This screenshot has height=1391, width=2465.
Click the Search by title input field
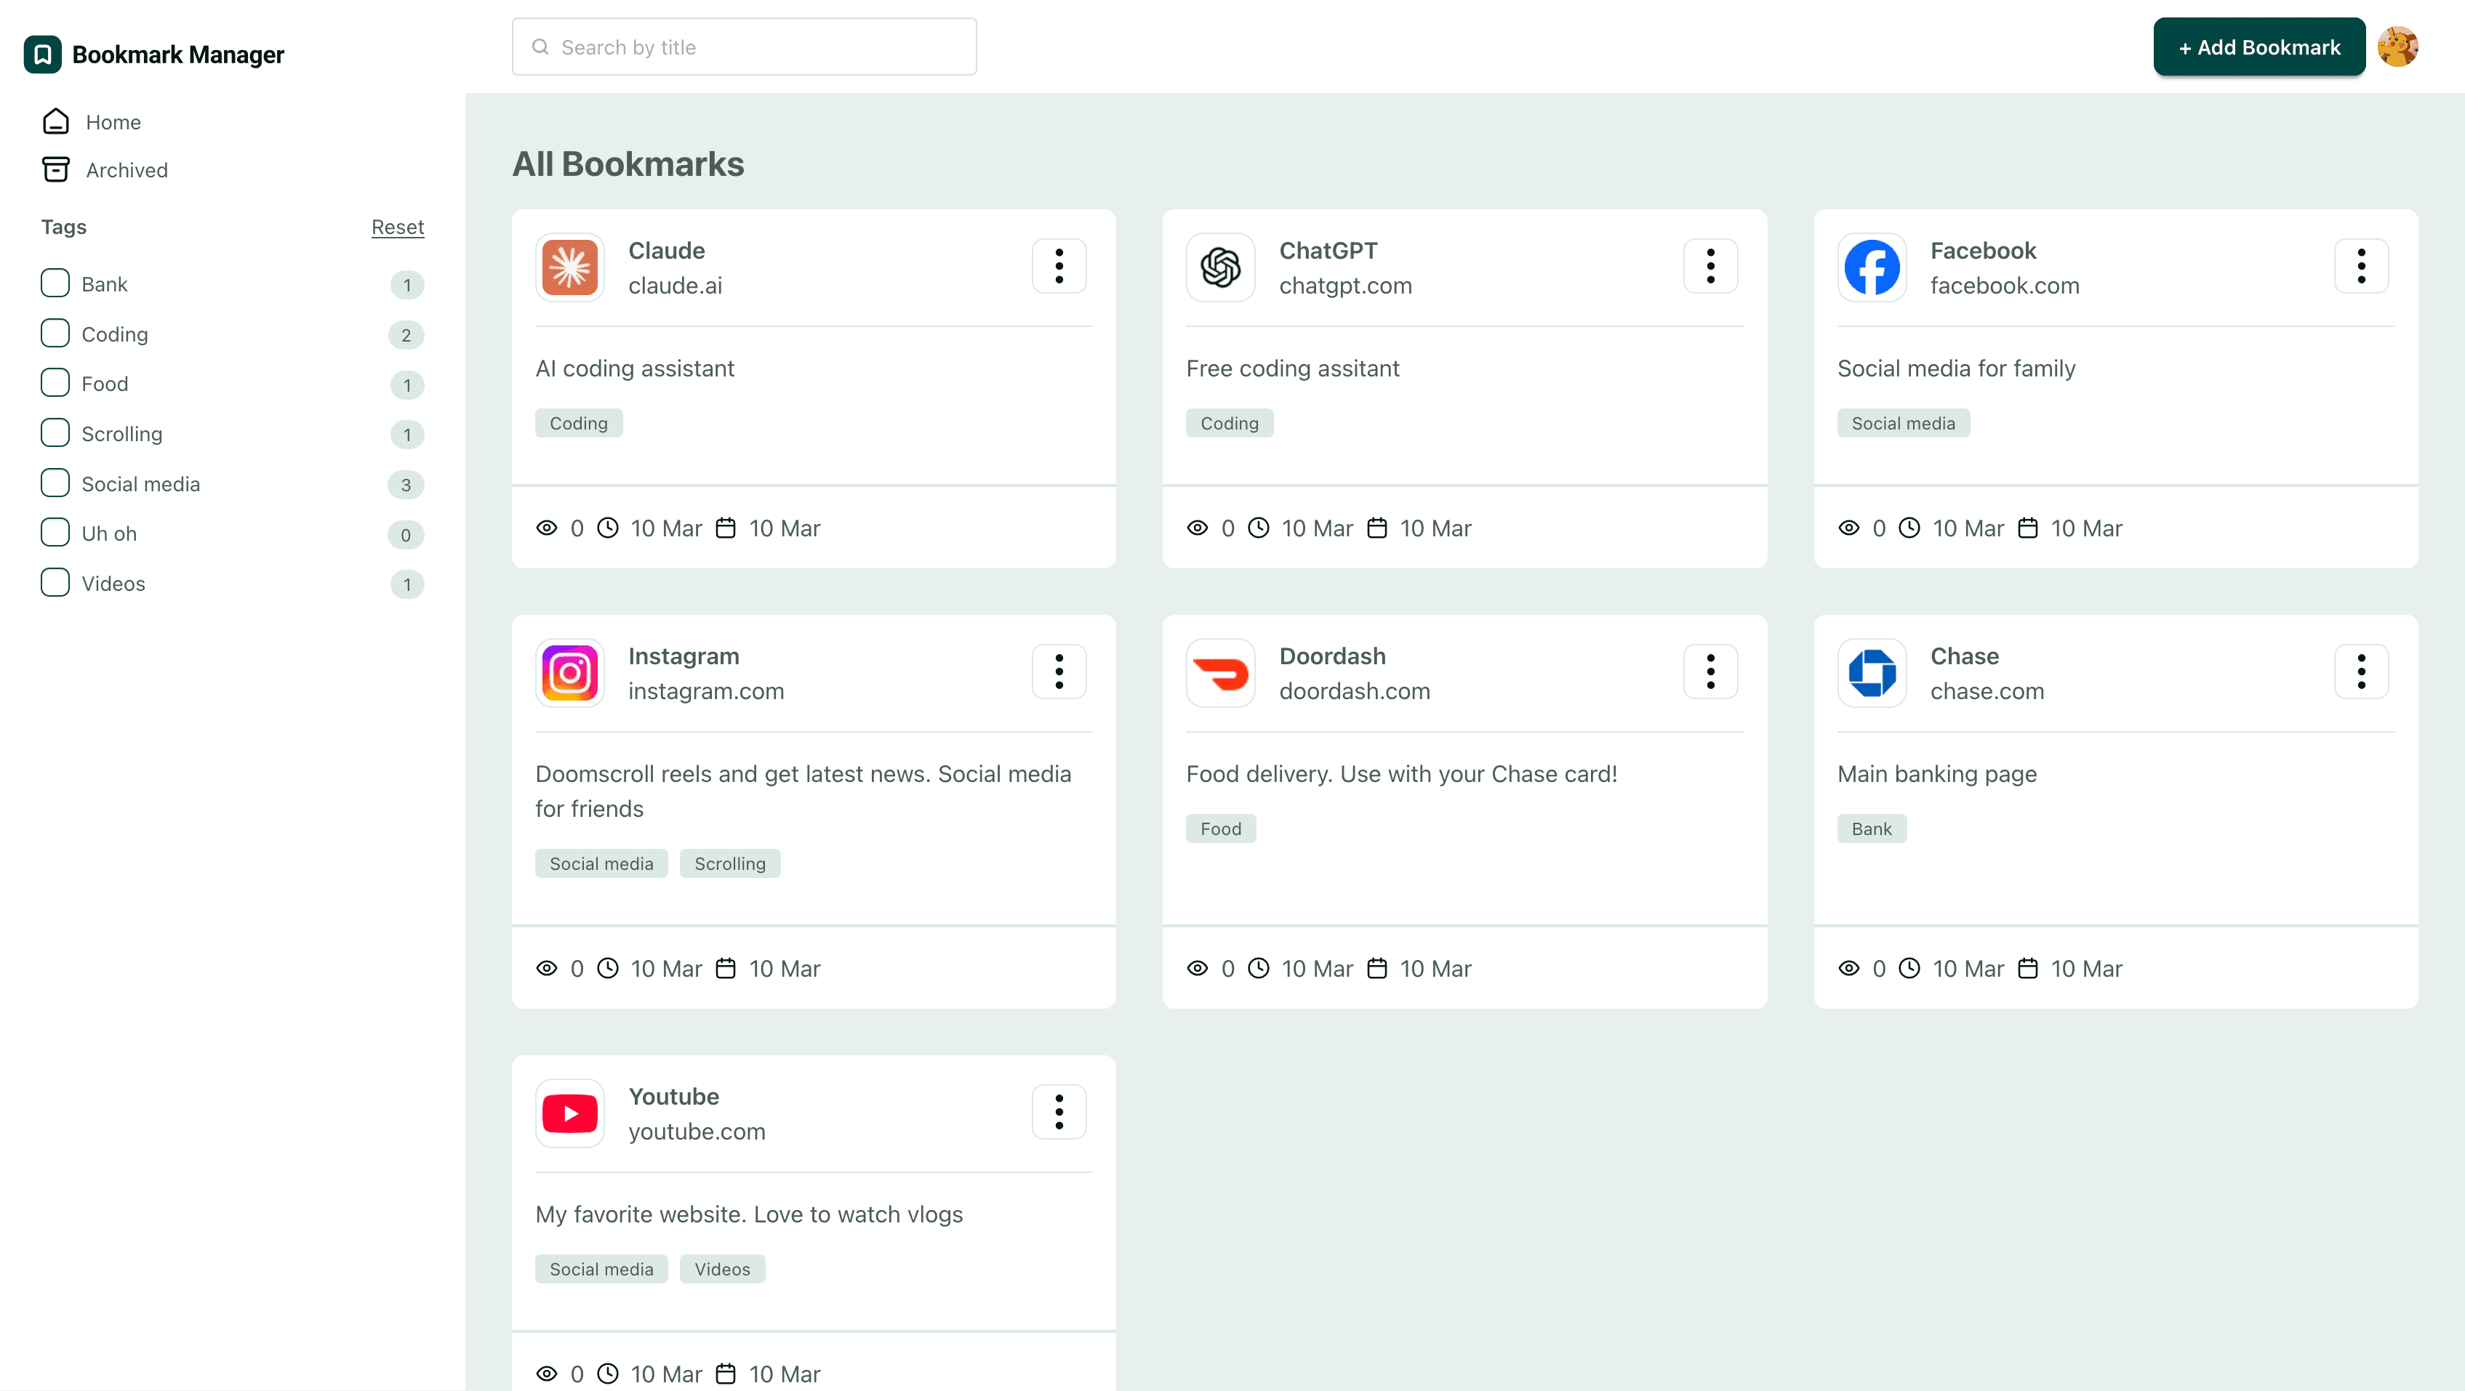point(745,46)
